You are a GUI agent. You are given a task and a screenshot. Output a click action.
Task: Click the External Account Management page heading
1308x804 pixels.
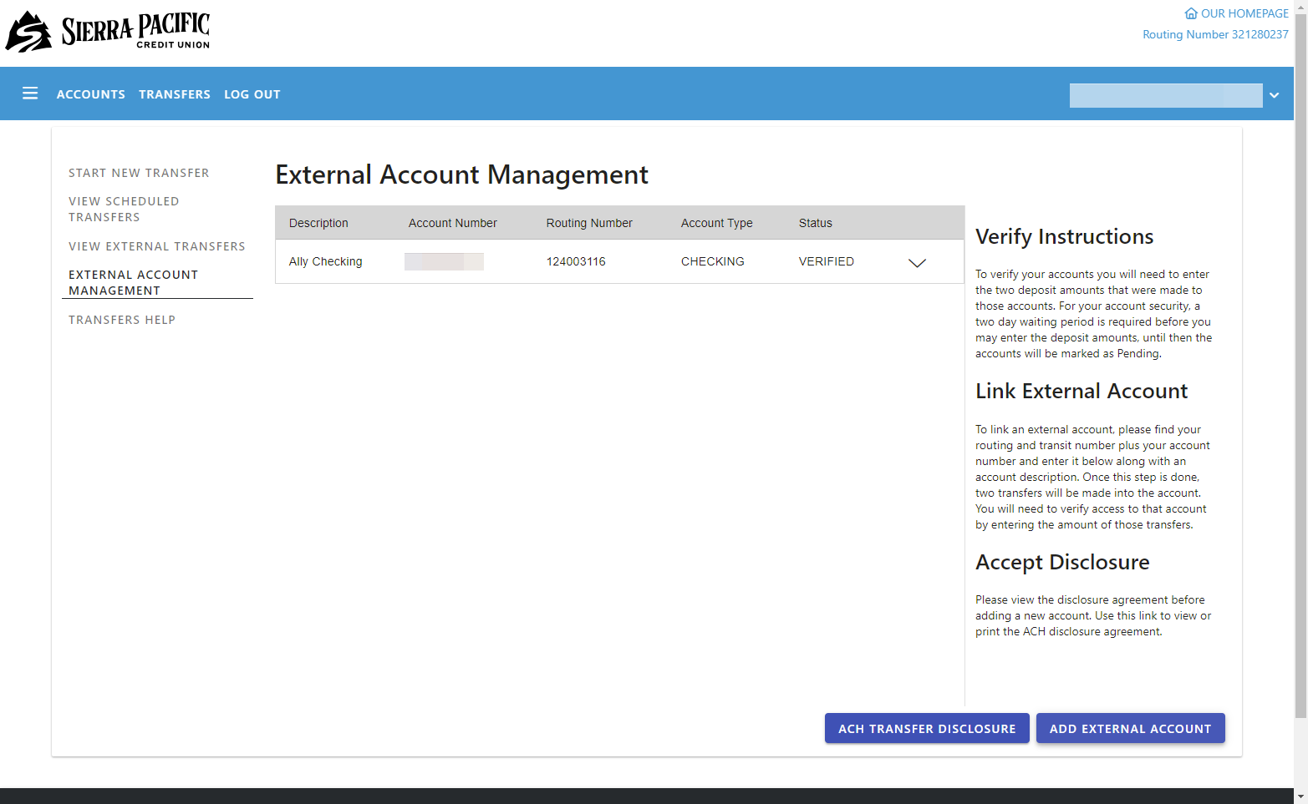coord(462,174)
